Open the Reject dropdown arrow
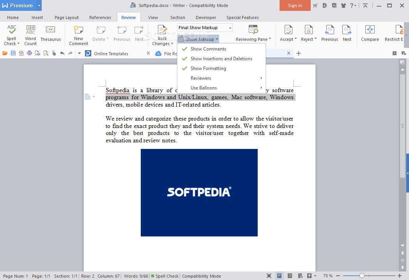Image resolution: width=409 pixels, height=280 pixels. pos(315,39)
